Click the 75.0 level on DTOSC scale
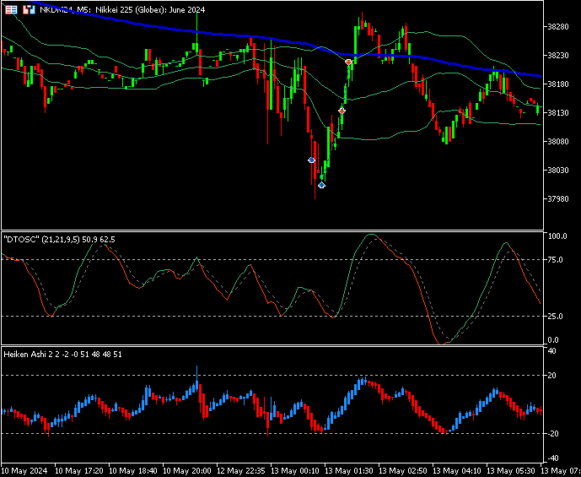This screenshot has height=477, width=581. click(555, 260)
